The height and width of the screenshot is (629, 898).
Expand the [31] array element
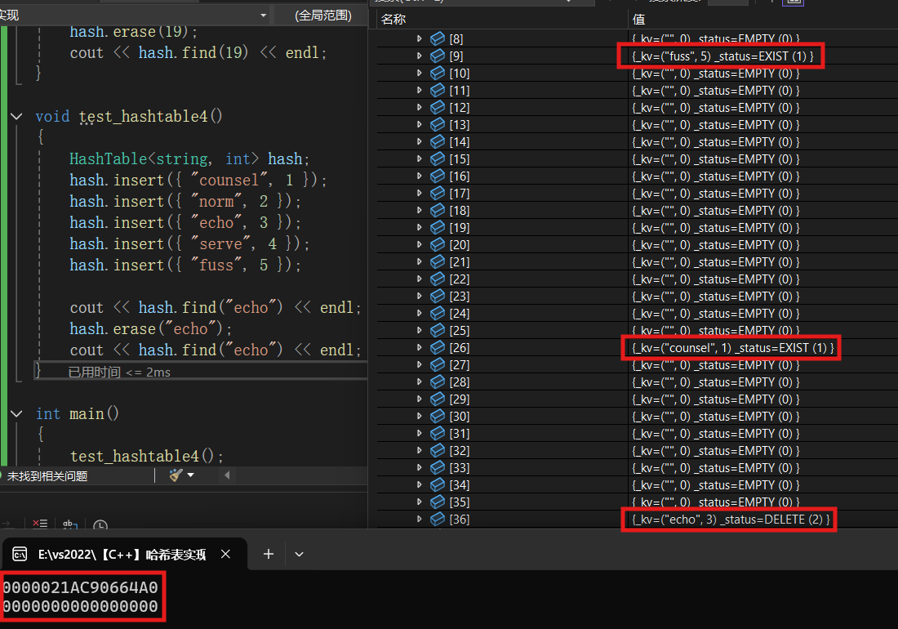pyautogui.click(x=420, y=433)
